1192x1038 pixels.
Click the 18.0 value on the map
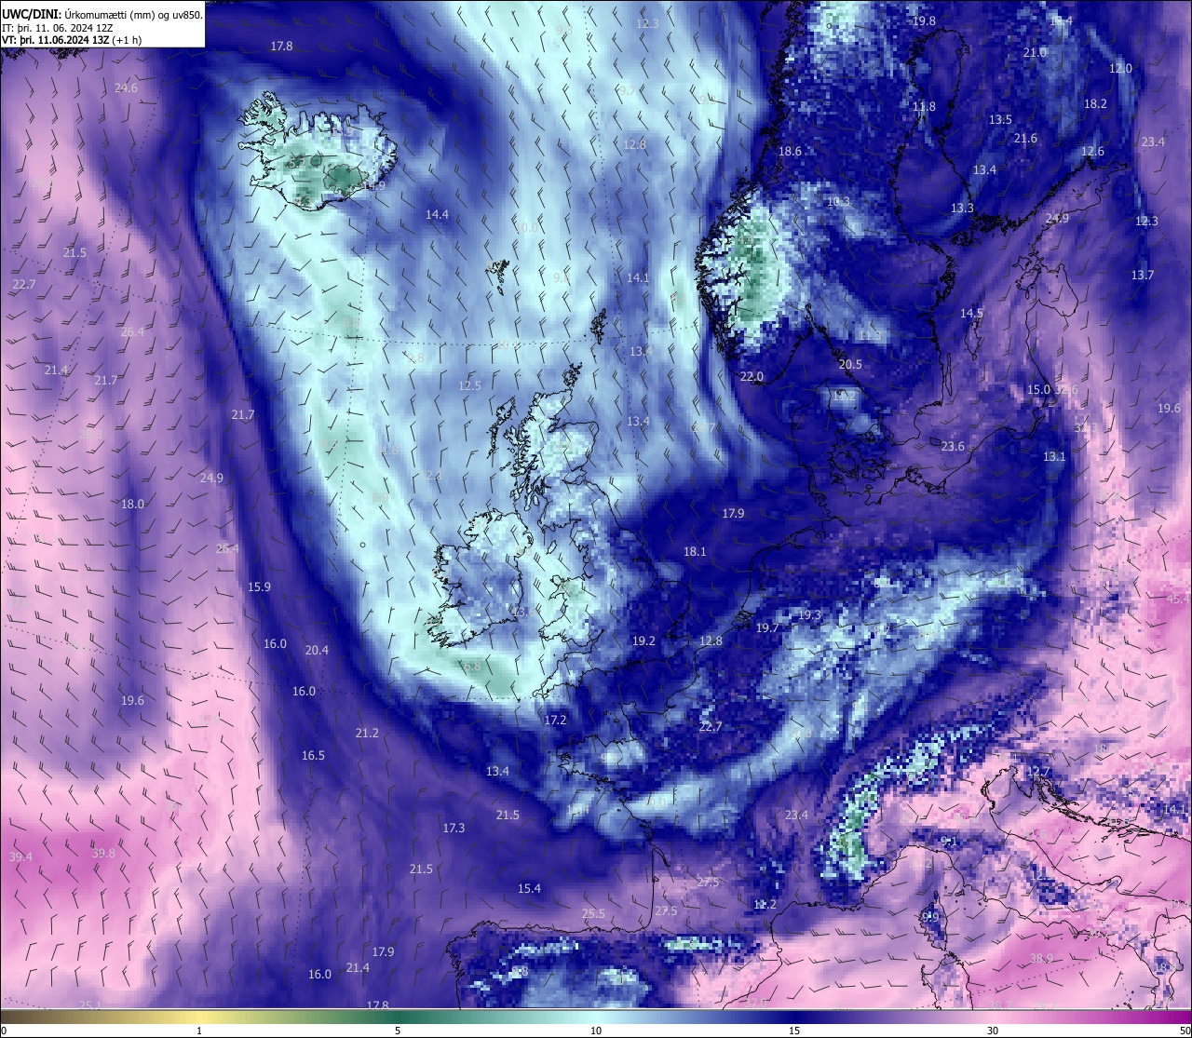(x=132, y=504)
